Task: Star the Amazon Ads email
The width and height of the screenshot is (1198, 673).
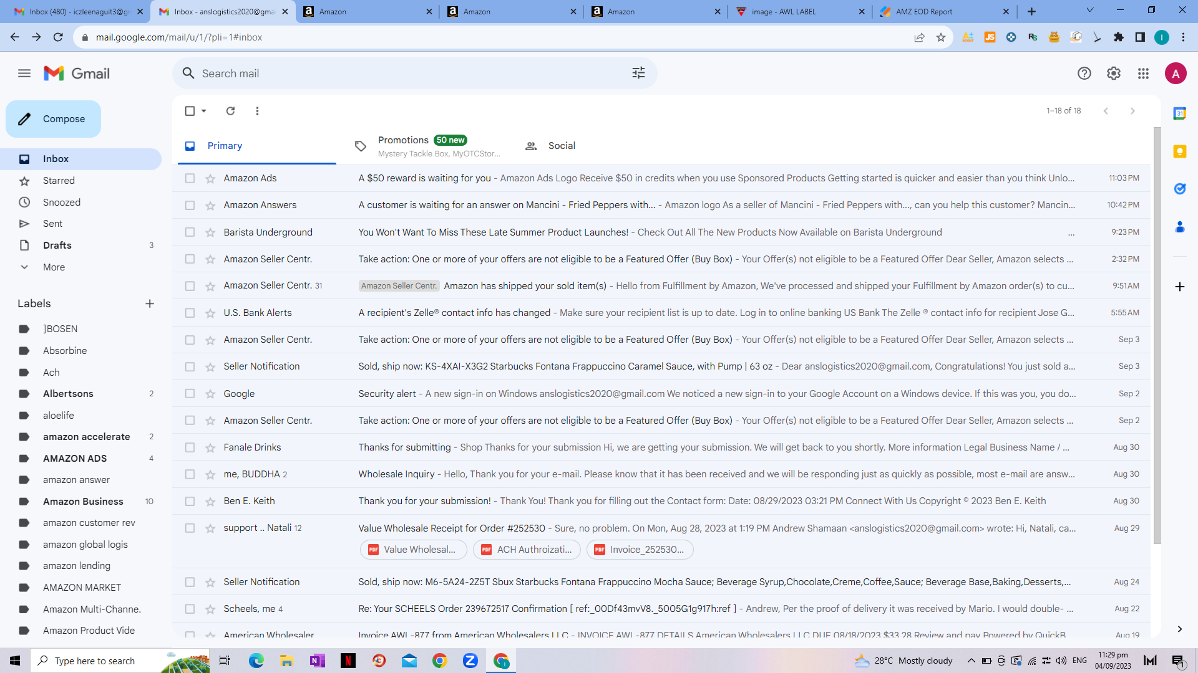Action: click(x=210, y=179)
